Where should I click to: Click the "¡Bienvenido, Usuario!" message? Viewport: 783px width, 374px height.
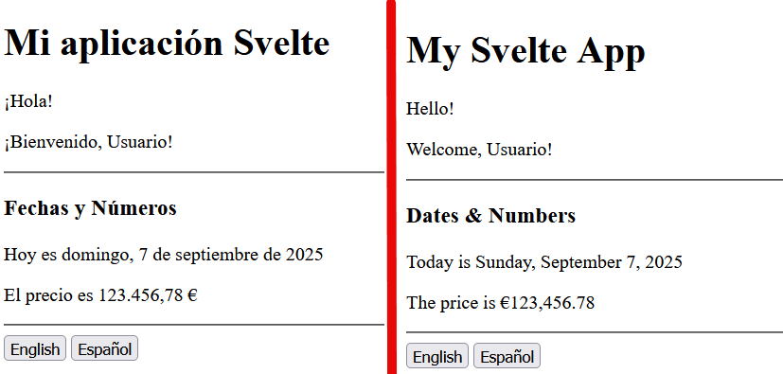(x=88, y=142)
